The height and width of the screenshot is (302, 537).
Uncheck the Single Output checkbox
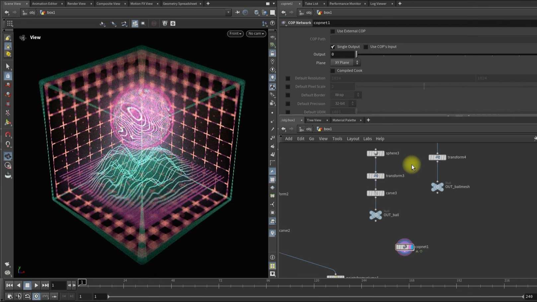333,47
